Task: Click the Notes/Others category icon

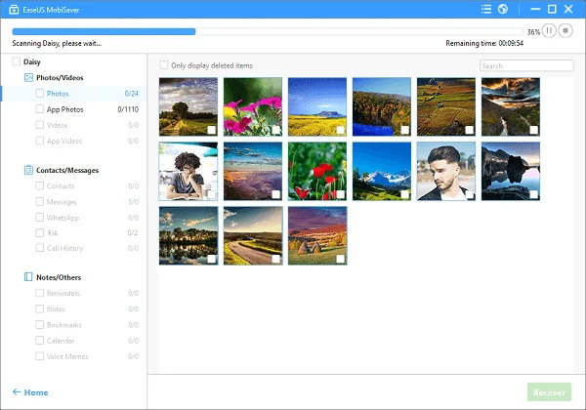Action: coord(28,277)
